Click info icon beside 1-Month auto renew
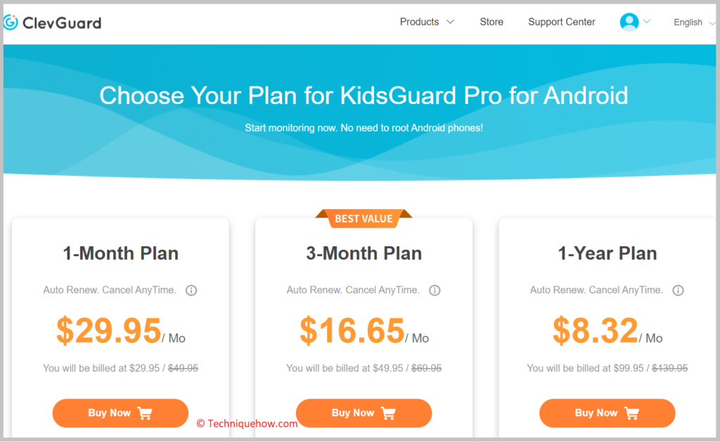 click(191, 291)
